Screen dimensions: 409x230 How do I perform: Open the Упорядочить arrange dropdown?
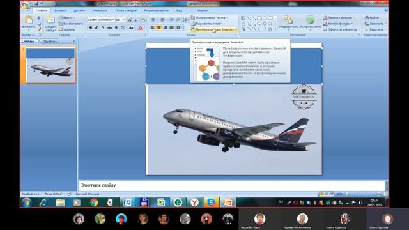click(288, 22)
